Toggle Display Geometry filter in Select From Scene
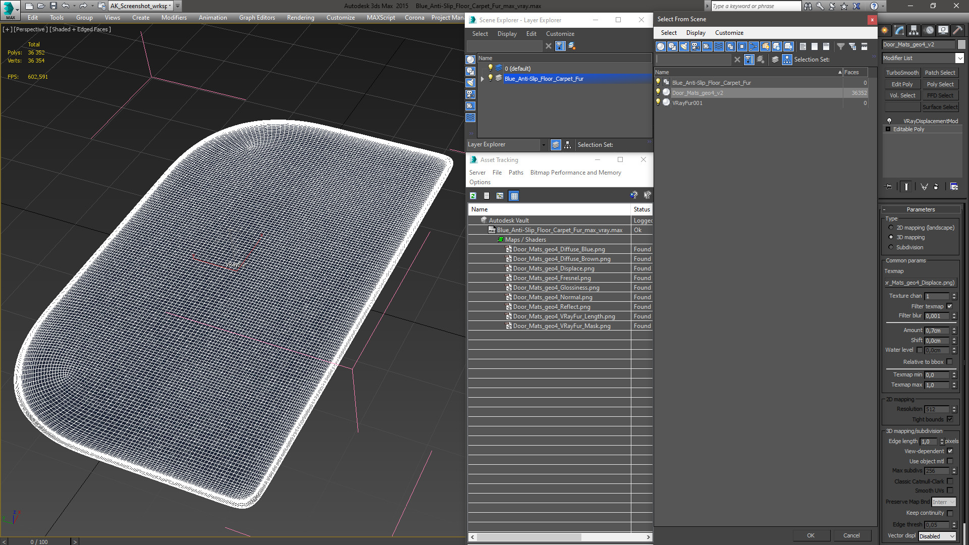Screen dimensions: 969x545 tap(660, 46)
